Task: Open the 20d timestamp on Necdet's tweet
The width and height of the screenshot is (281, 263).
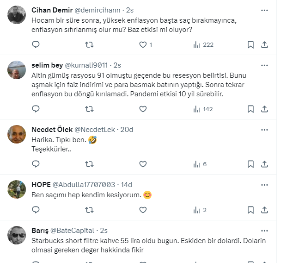Action: (127, 129)
